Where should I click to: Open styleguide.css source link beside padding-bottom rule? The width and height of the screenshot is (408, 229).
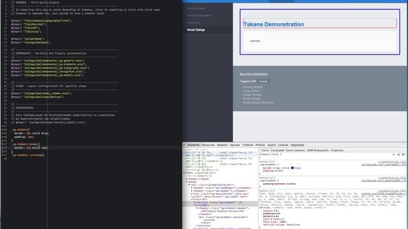(x=384, y=181)
